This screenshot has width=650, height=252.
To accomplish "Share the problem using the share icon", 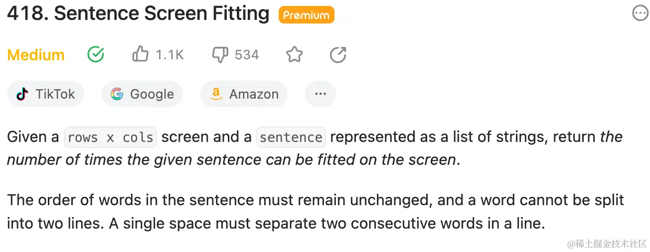I will (x=338, y=54).
